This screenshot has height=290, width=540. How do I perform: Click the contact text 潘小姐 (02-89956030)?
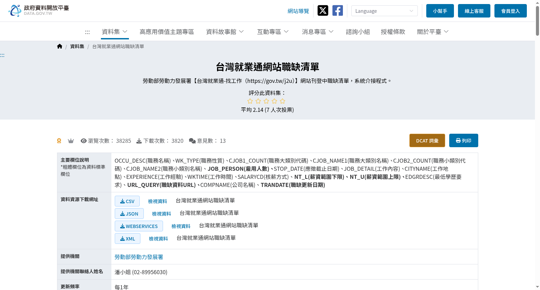coord(141,272)
